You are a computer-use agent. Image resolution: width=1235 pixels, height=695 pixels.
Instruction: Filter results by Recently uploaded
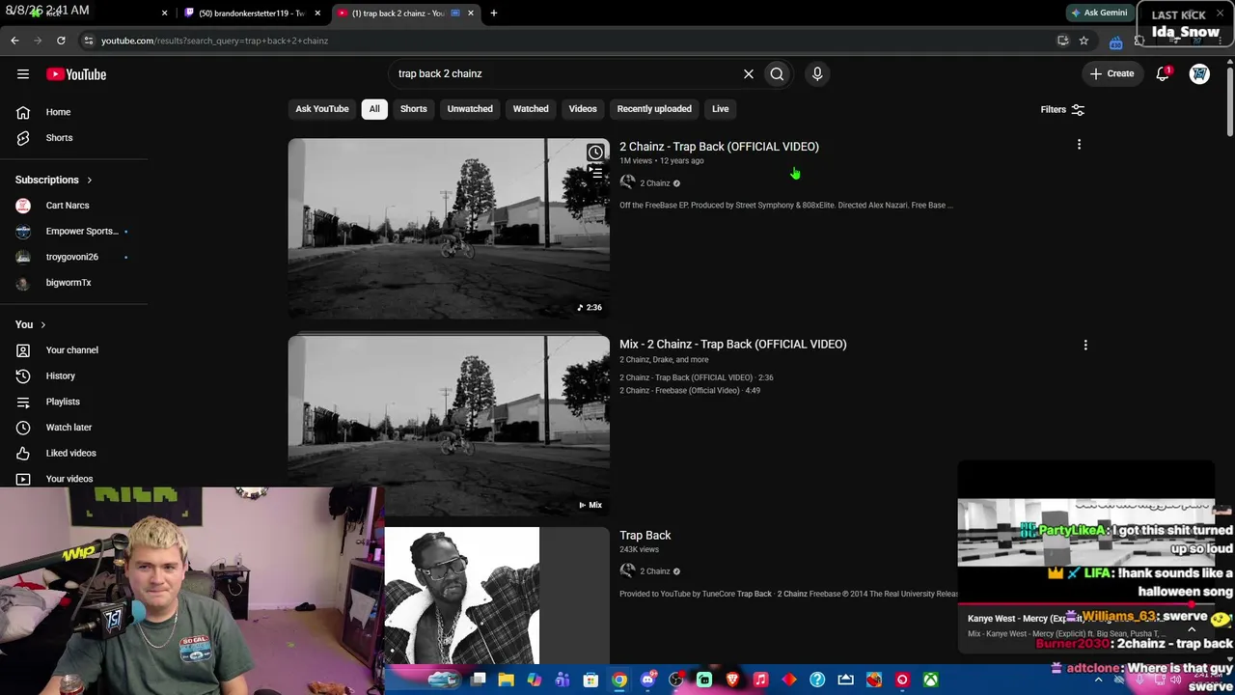coord(654,109)
